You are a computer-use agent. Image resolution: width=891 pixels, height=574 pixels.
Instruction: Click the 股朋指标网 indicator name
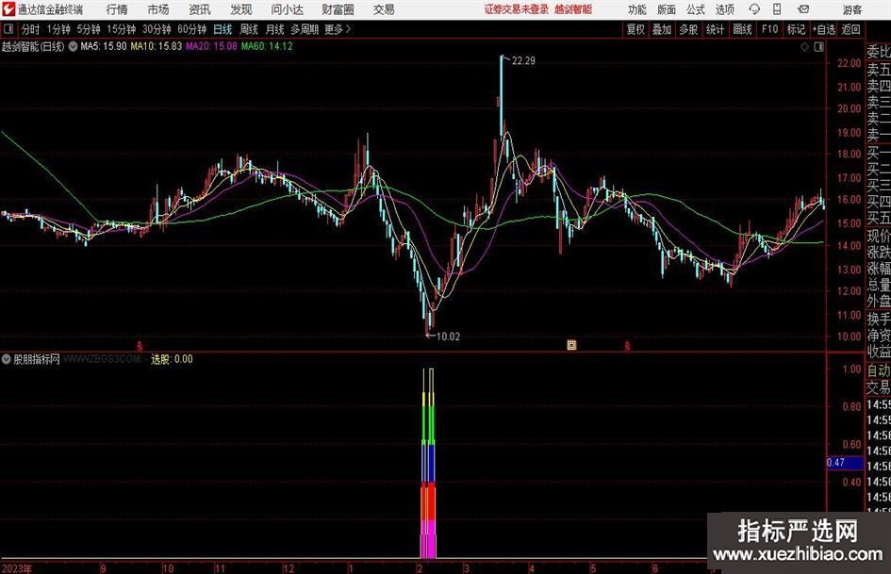37,359
